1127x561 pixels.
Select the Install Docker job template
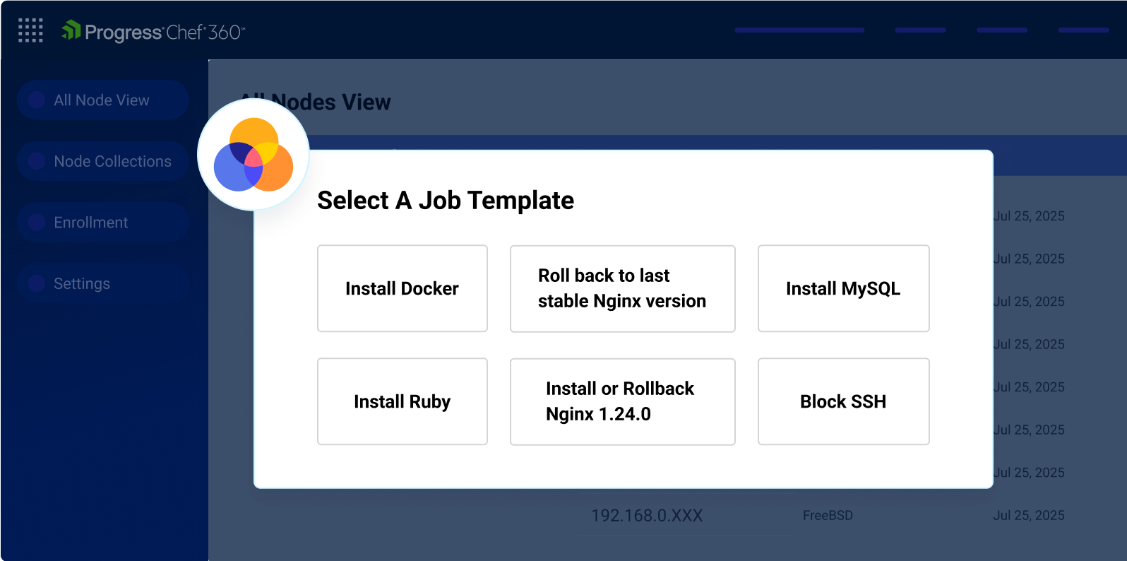pyautogui.click(x=402, y=288)
